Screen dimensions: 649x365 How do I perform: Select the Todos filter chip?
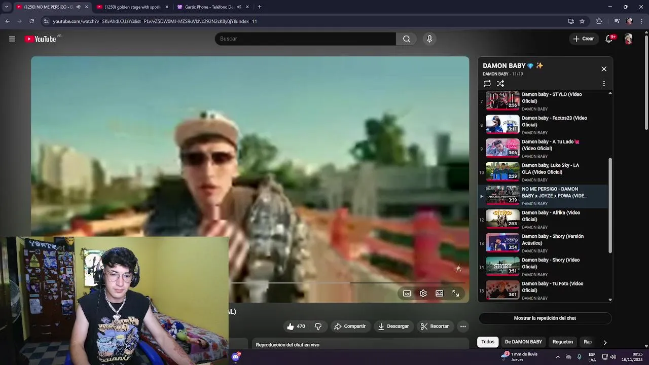(x=488, y=342)
